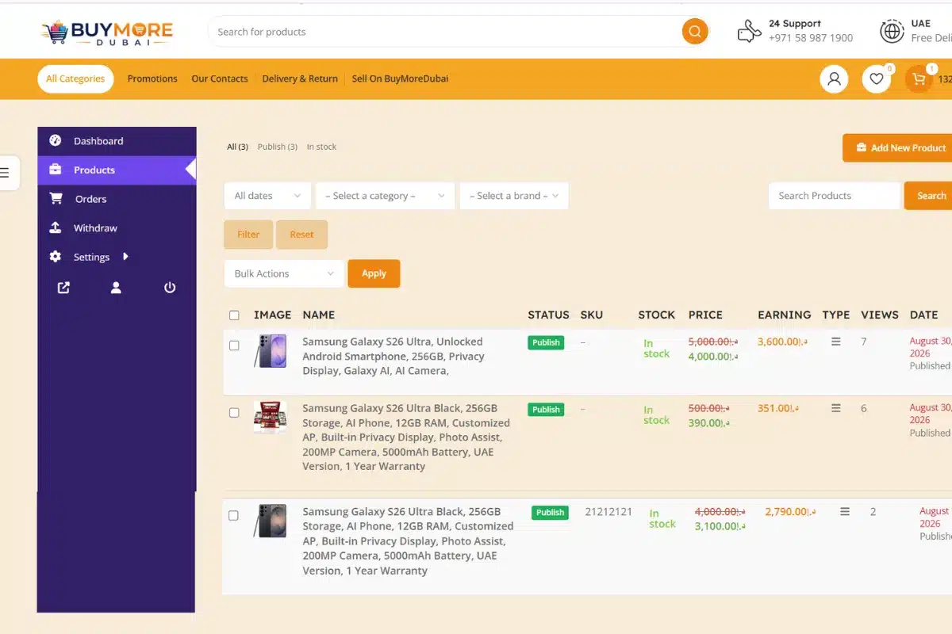Click the UAE globe icon
This screenshot has width=952, height=634.
click(x=892, y=32)
